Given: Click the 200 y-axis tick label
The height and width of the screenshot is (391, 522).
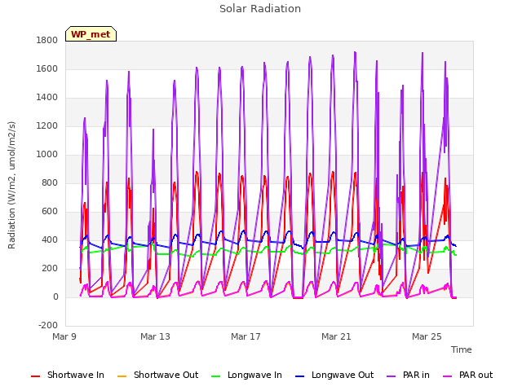Looking at the screenshot, I should 50,269.
